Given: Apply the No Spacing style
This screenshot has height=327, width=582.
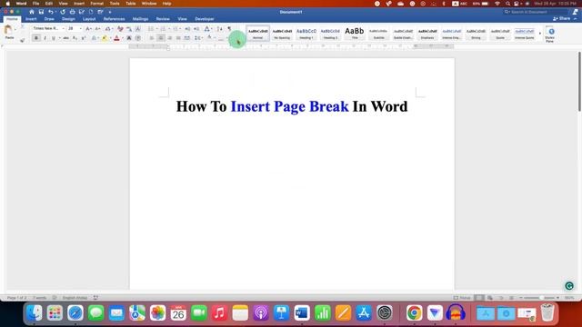Looking at the screenshot, I should click(282, 34).
